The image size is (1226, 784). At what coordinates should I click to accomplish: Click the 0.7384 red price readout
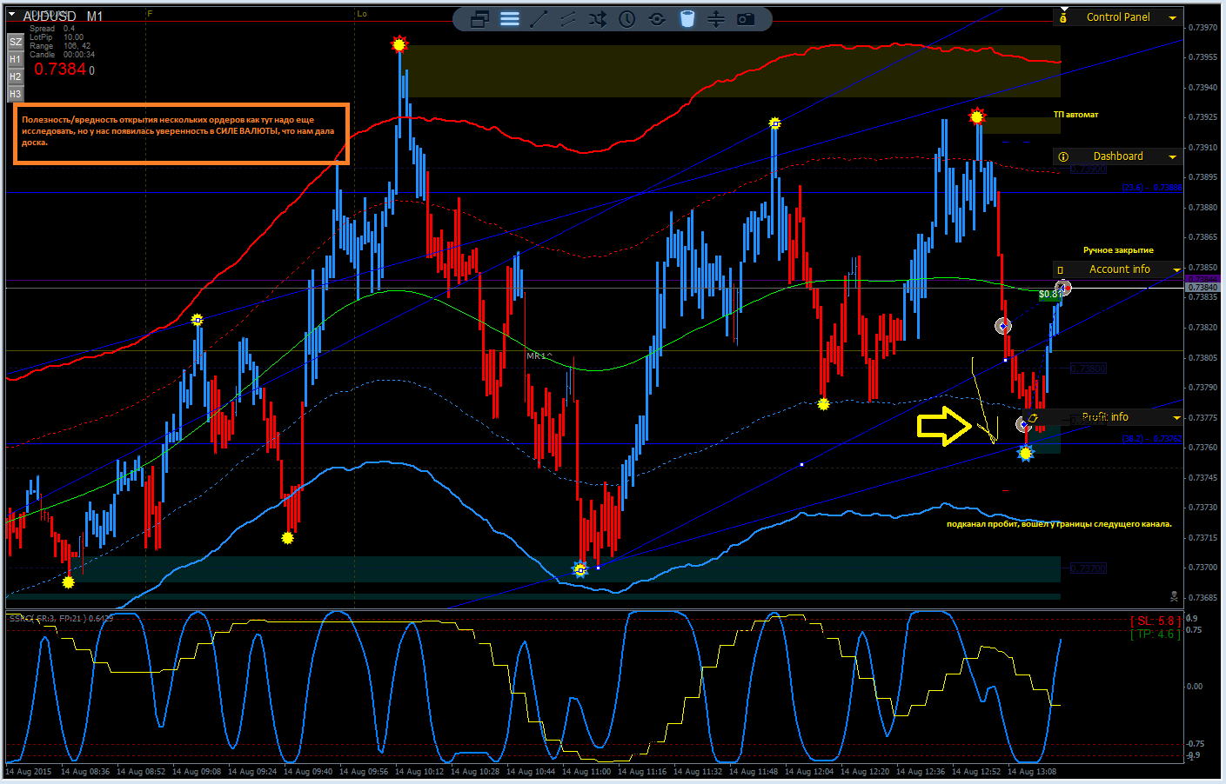60,69
